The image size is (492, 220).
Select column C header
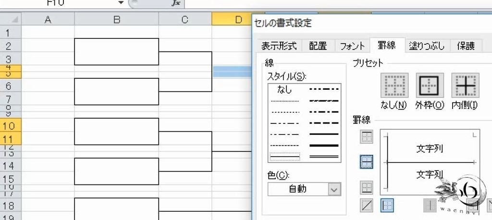click(x=185, y=20)
